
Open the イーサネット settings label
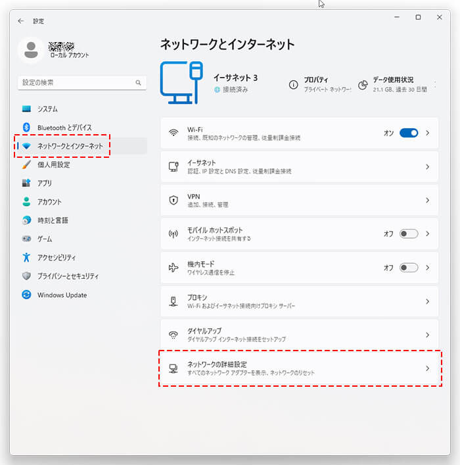201,163
